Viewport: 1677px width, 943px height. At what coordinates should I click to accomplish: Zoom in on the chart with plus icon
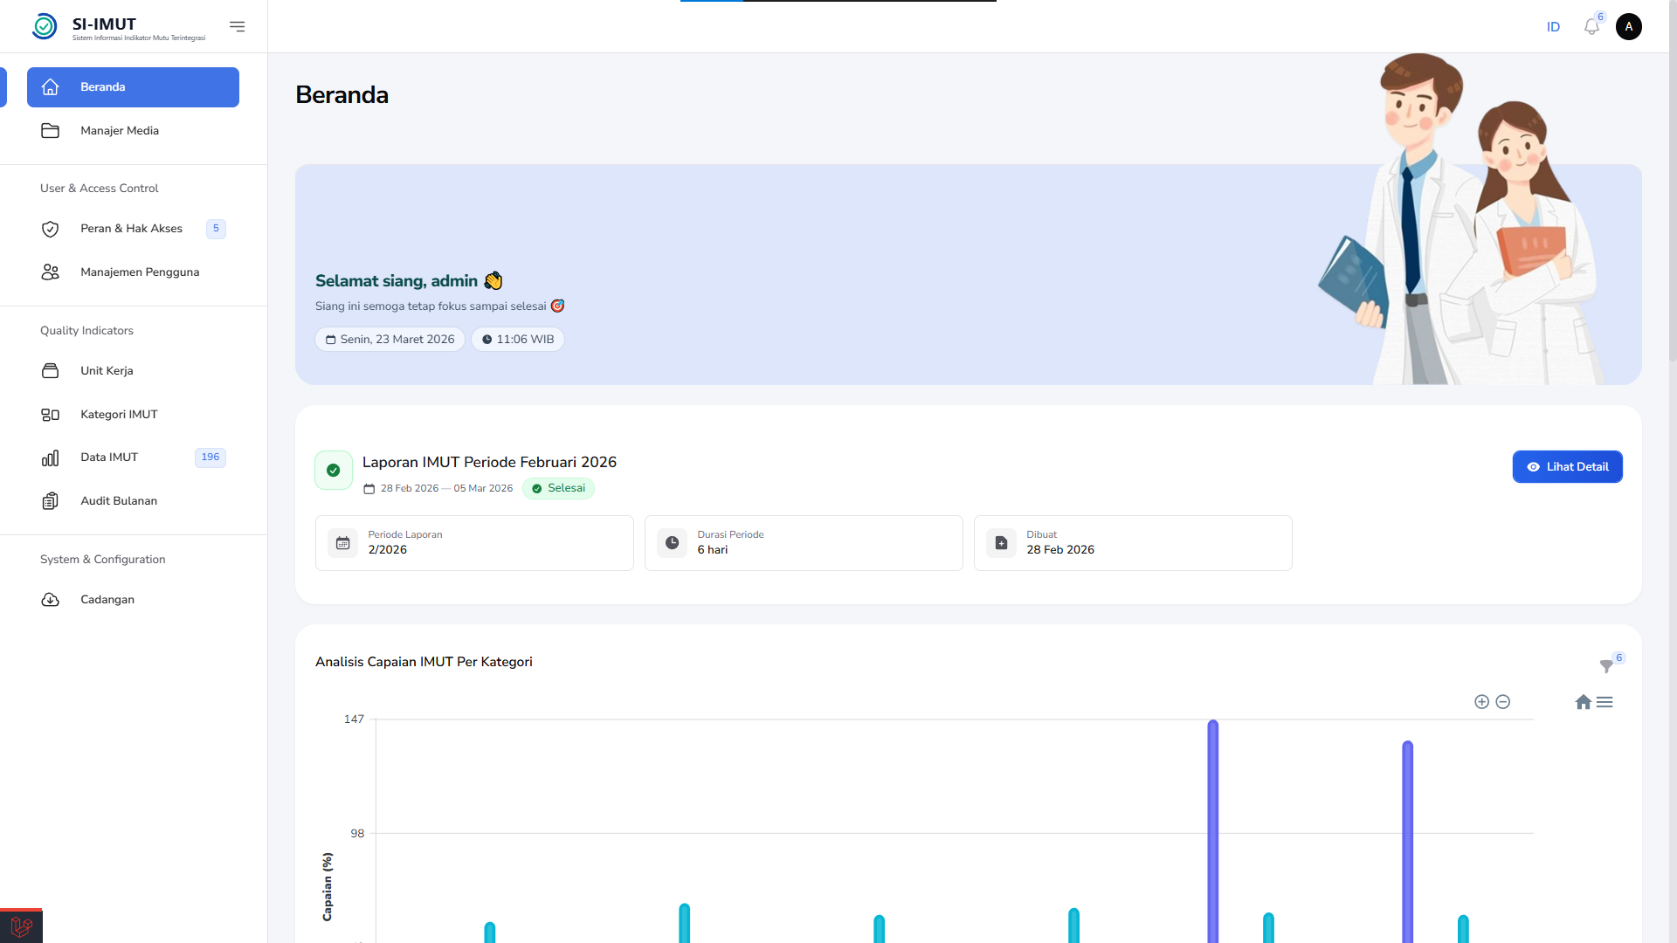click(1481, 701)
